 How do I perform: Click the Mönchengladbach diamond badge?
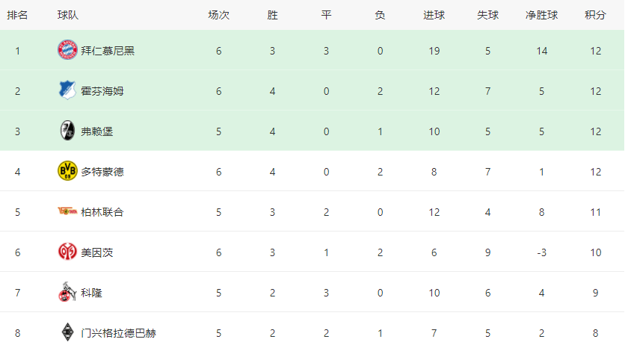pyautogui.click(x=67, y=332)
